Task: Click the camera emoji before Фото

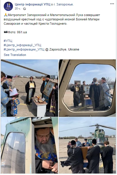Action: (5, 32)
